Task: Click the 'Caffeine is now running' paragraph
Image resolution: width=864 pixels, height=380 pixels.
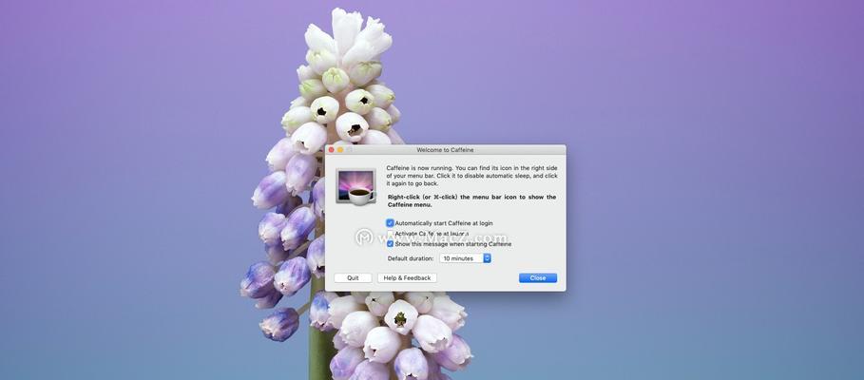Action: tap(471, 175)
